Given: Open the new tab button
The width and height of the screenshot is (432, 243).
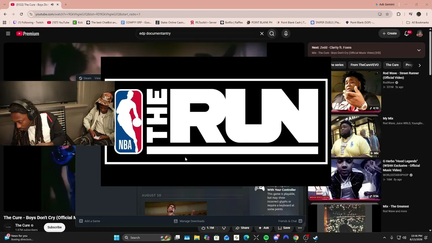Looking at the screenshot, I should tap(65, 4).
